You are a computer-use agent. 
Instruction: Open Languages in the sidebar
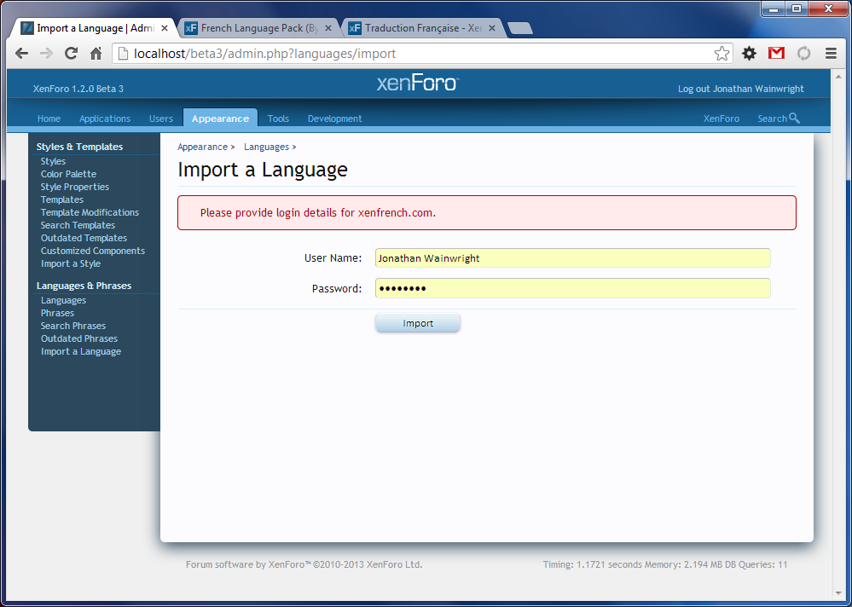(63, 300)
